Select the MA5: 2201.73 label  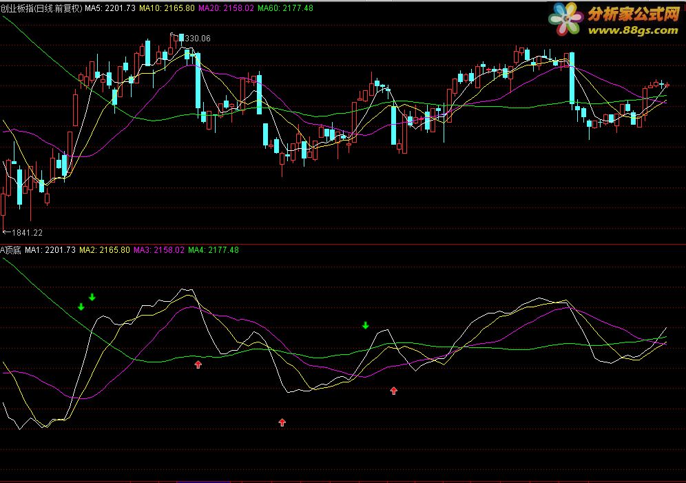coord(110,8)
